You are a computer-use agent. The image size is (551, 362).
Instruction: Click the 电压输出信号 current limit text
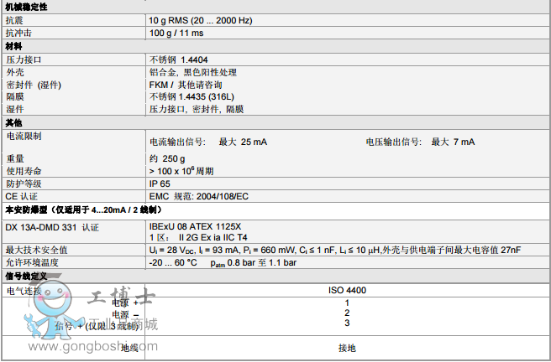click(420, 142)
